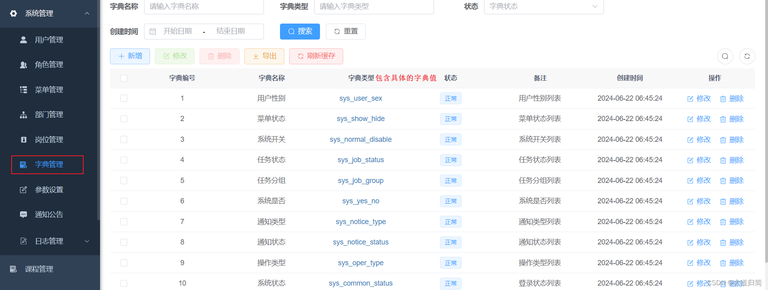Toggle the select-all checkbox in table header
Viewport: 768px width, 290px height.
pyautogui.click(x=124, y=78)
